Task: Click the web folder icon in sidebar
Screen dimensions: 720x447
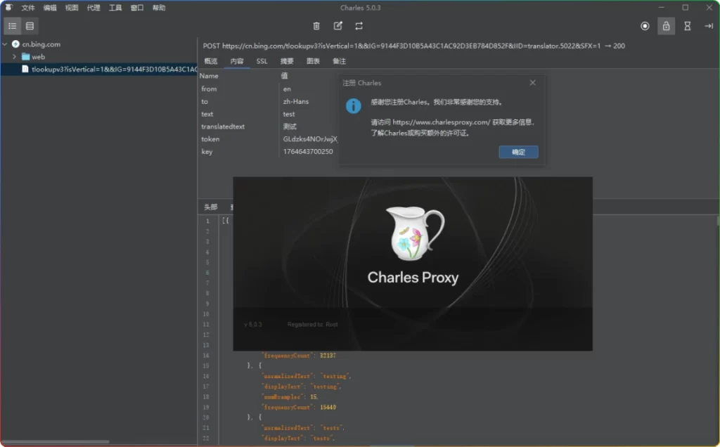Action: [25, 56]
